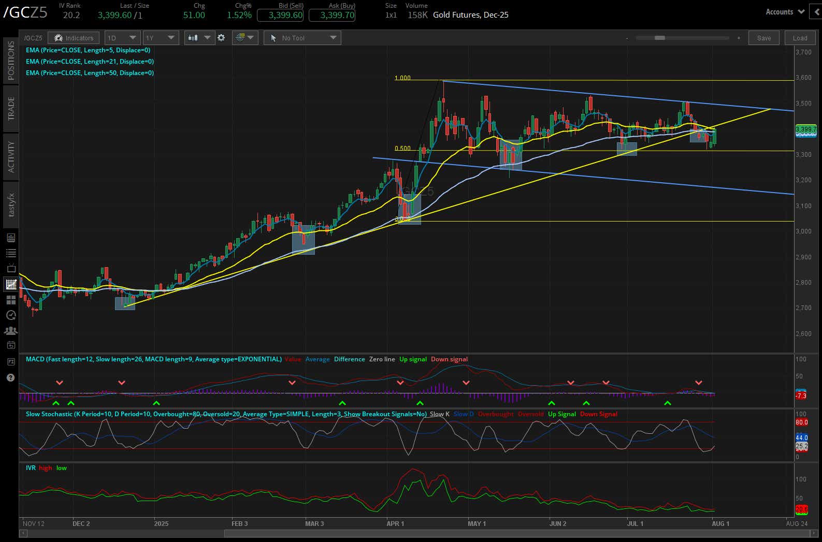822x542 pixels.
Task: Click the stochastic 44.0 Slow D label
Action: point(801,438)
